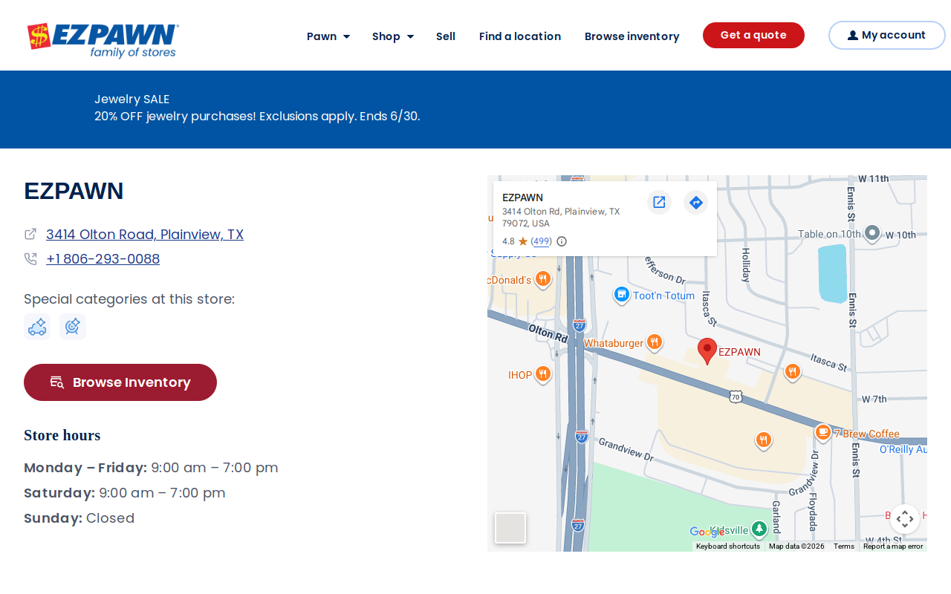This screenshot has height=594, width=951.
Task: Click the phone icon beside the number
Action: (30, 258)
